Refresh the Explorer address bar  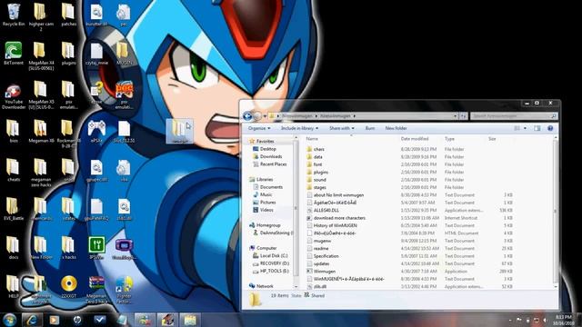(463, 116)
